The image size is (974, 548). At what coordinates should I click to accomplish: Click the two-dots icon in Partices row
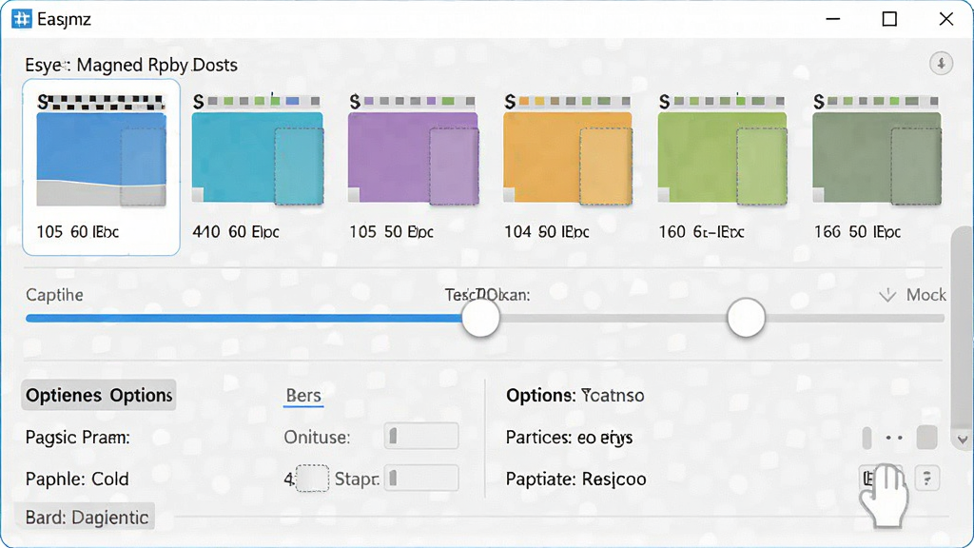894,438
